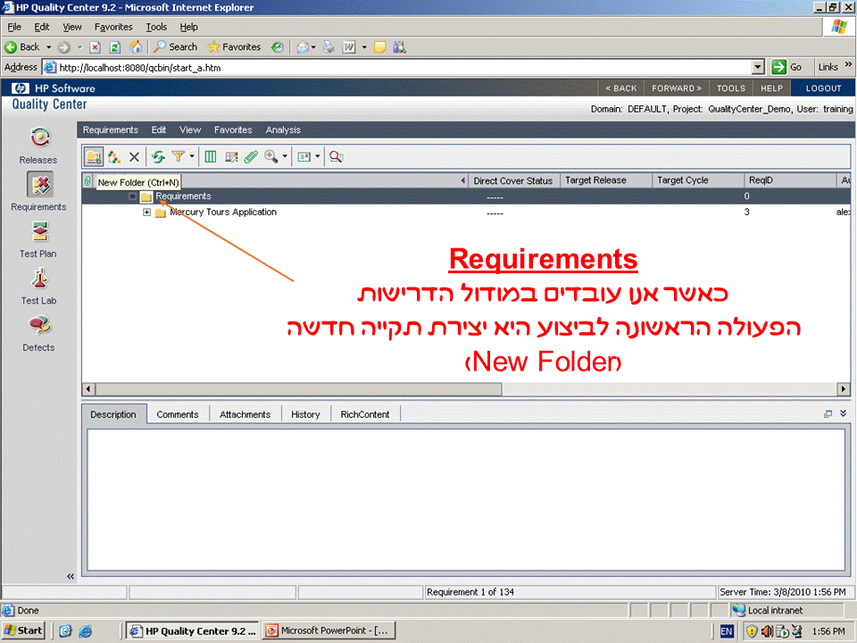Click the FORWARD button in HP header

677,88
